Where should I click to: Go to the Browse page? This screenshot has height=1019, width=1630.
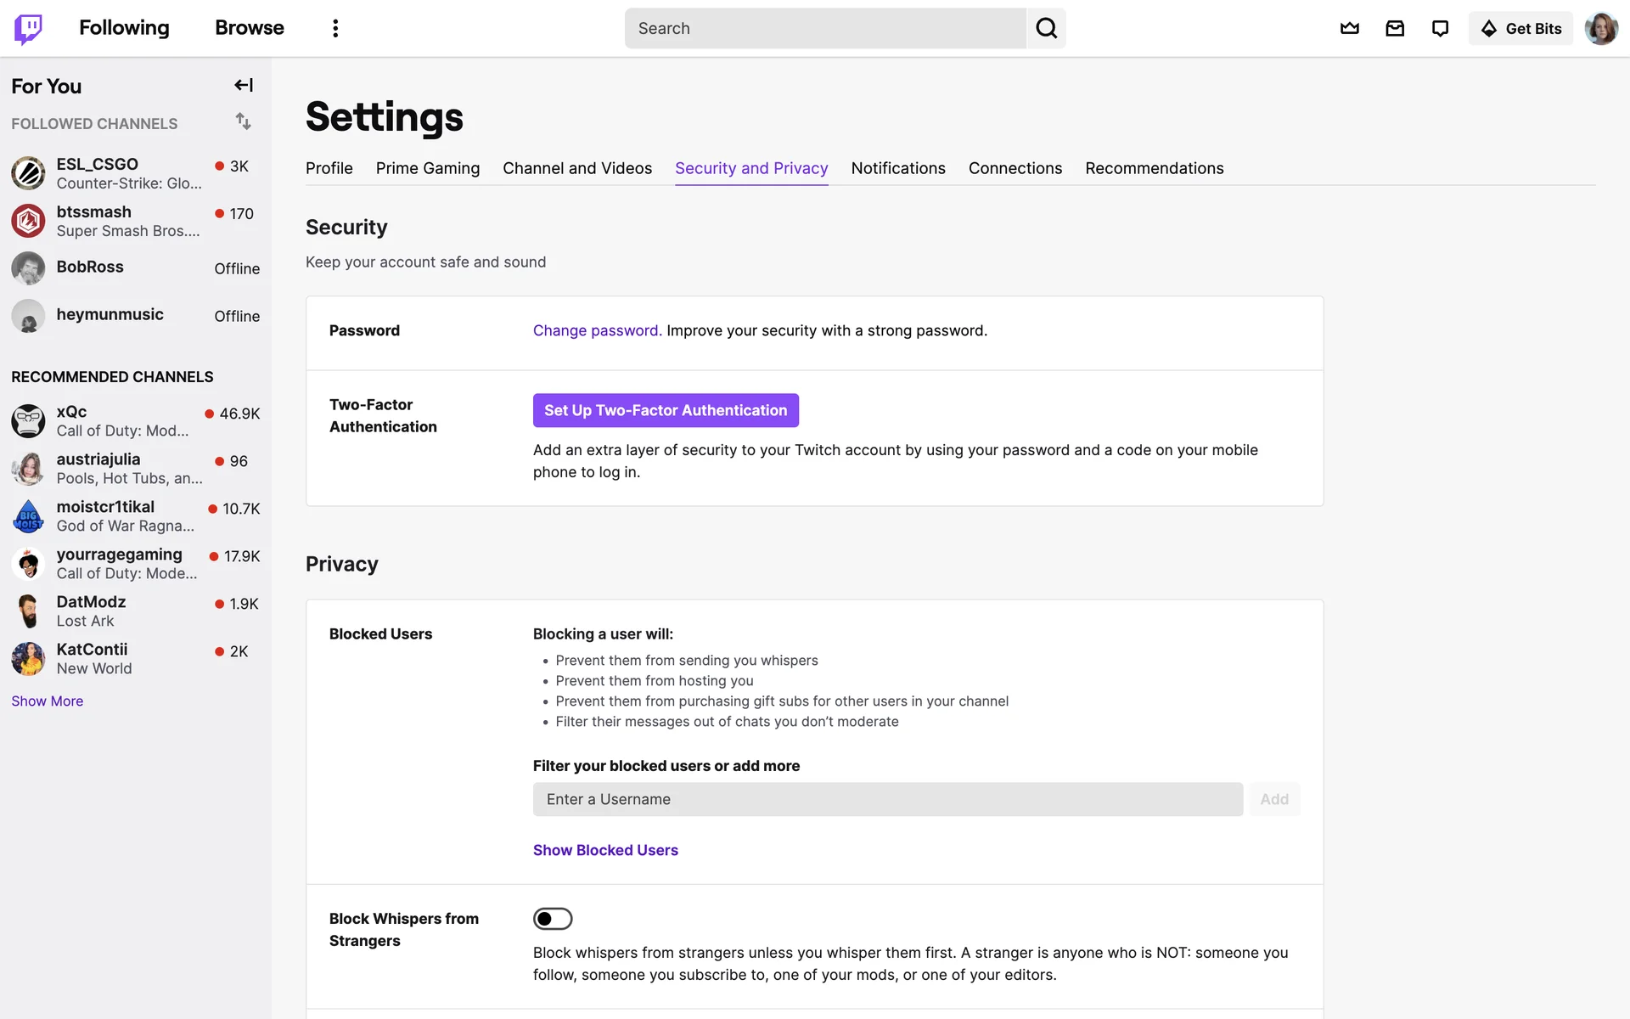pyautogui.click(x=249, y=28)
